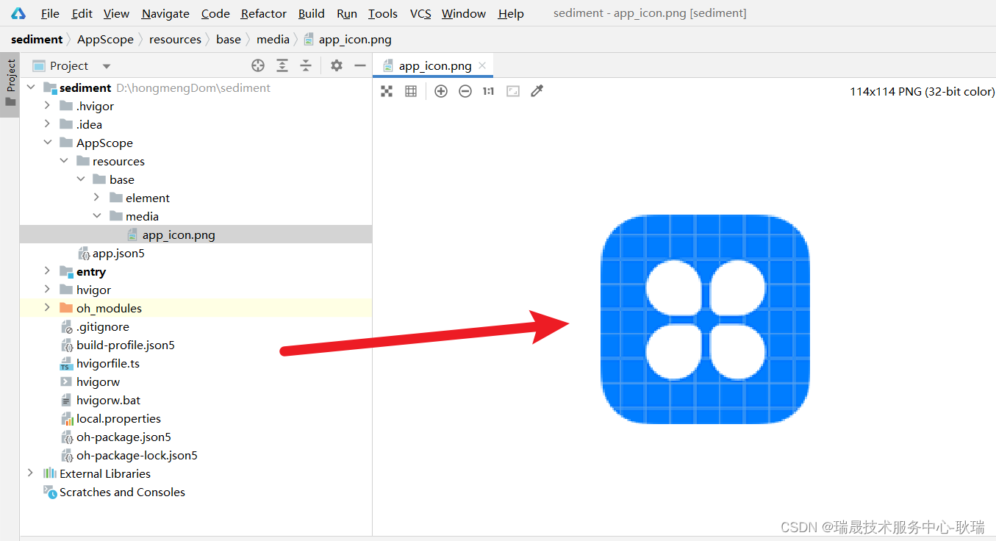Click the blue app icon image preview
996x541 pixels.
[x=706, y=319]
